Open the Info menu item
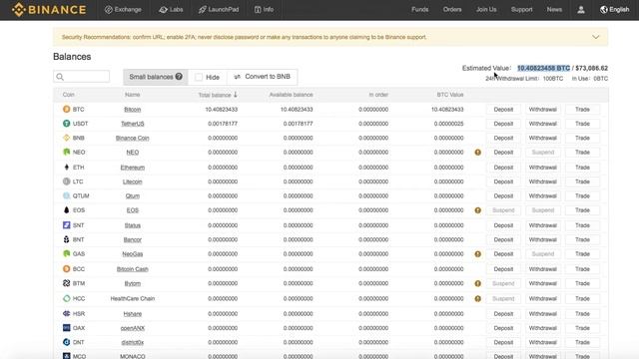Image resolution: width=639 pixels, height=359 pixels. point(264,9)
